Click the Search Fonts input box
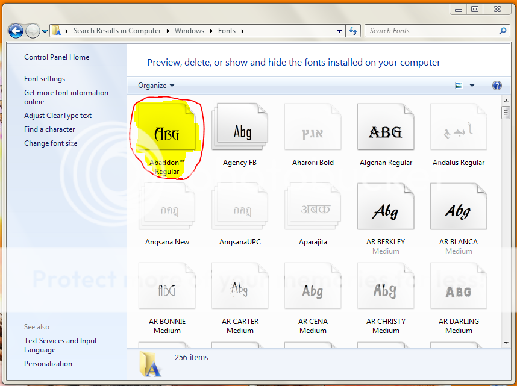This screenshot has height=386, width=517. pos(431,31)
